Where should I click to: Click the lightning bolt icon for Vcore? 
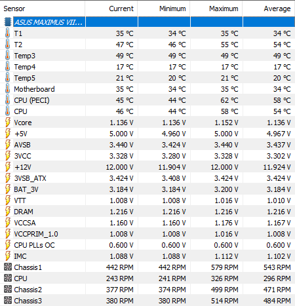[x=8, y=123]
